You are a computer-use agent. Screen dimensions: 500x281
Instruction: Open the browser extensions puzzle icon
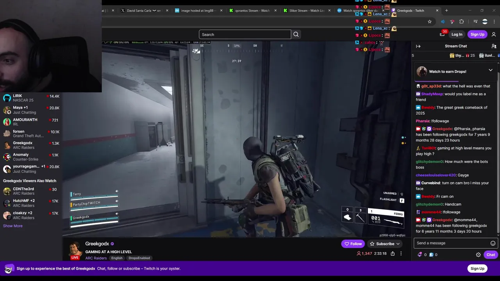[x=462, y=21]
